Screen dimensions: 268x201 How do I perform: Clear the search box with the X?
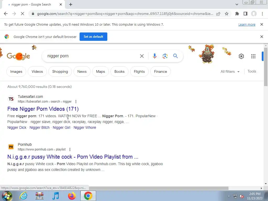(142, 56)
